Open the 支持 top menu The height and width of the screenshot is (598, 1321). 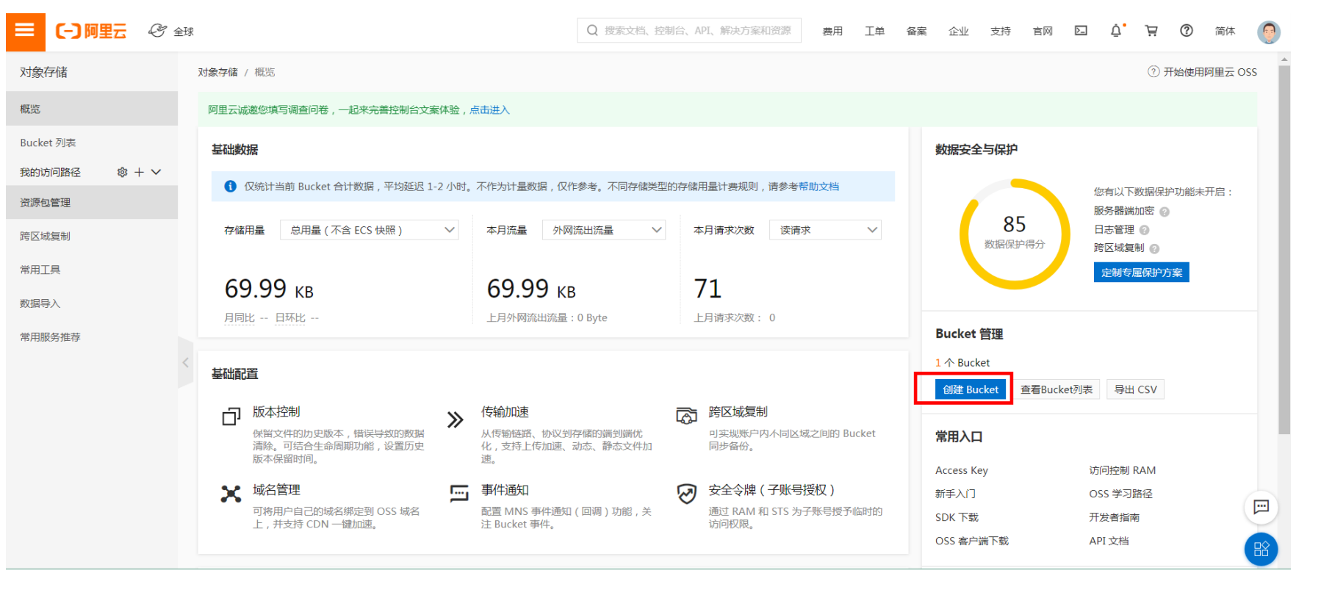coord(1000,31)
